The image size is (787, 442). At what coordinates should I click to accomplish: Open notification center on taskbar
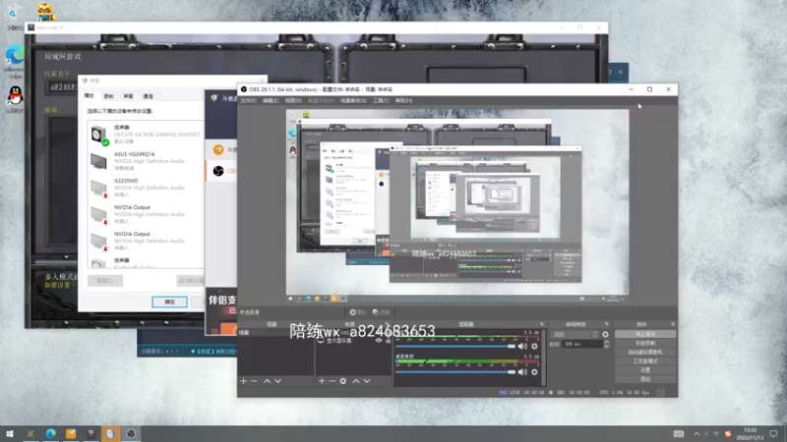(773, 434)
